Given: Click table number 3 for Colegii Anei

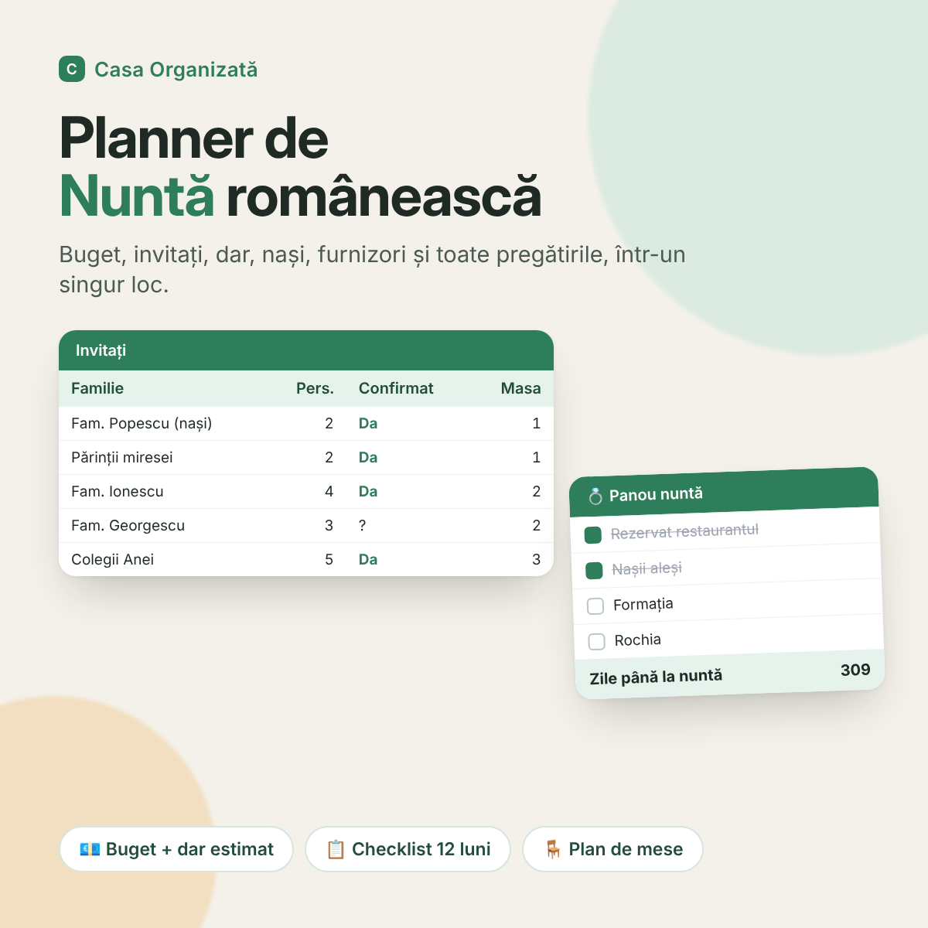Looking at the screenshot, I should (x=536, y=559).
